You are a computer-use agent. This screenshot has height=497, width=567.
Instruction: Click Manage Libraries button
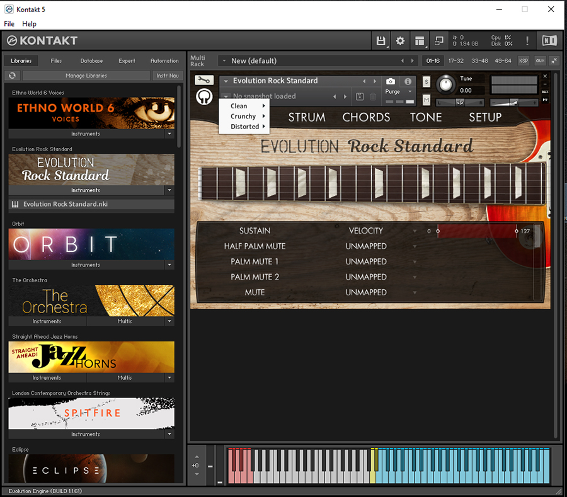coord(86,76)
